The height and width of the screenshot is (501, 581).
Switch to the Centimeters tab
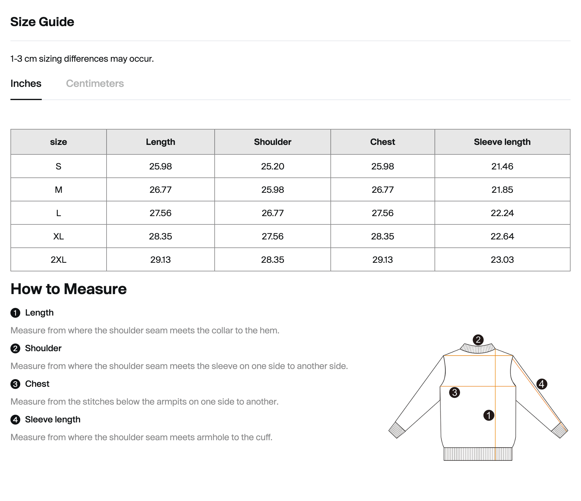(95, 83)
